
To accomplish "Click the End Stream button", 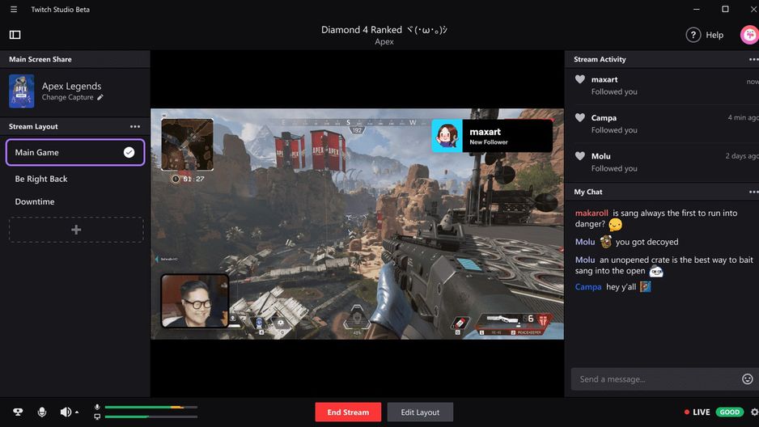I will 348,412.
